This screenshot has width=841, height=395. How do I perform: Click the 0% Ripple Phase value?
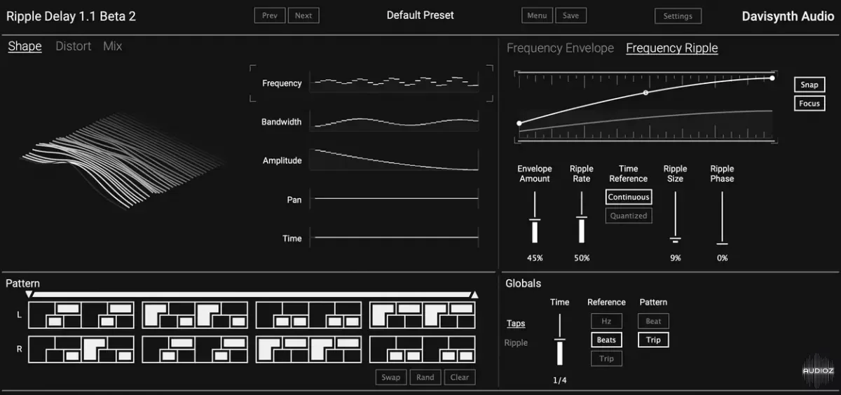723,258
